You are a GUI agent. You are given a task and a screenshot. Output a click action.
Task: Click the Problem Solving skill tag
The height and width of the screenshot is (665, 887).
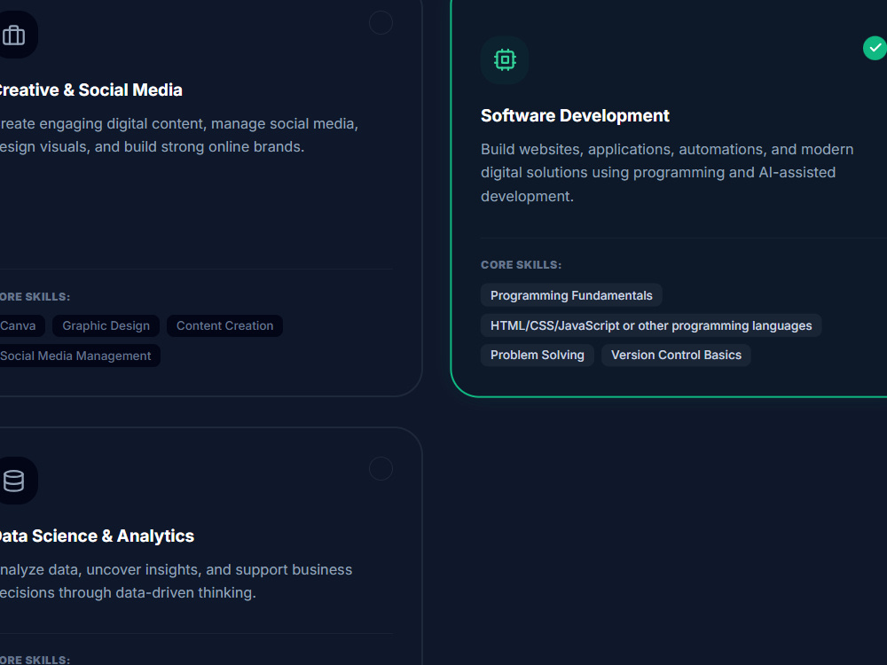point(538,356)
